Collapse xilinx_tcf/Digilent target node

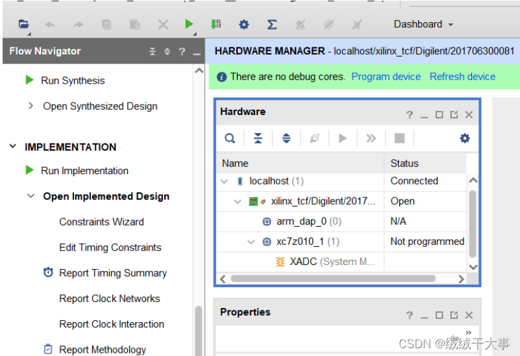[x=238, y=201]
